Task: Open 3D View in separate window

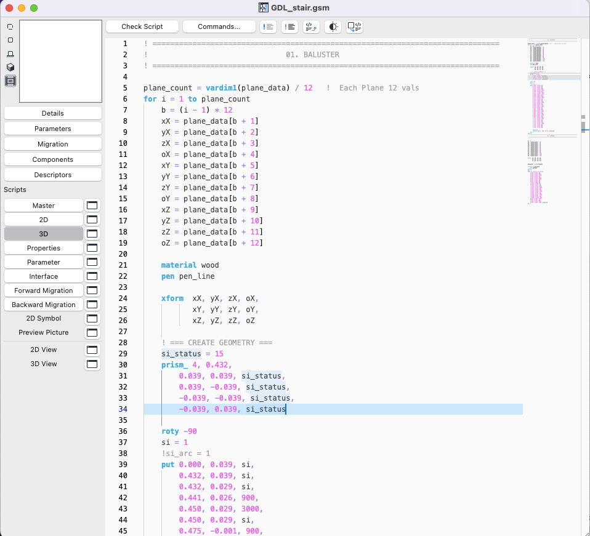Action: click(92, 364)
